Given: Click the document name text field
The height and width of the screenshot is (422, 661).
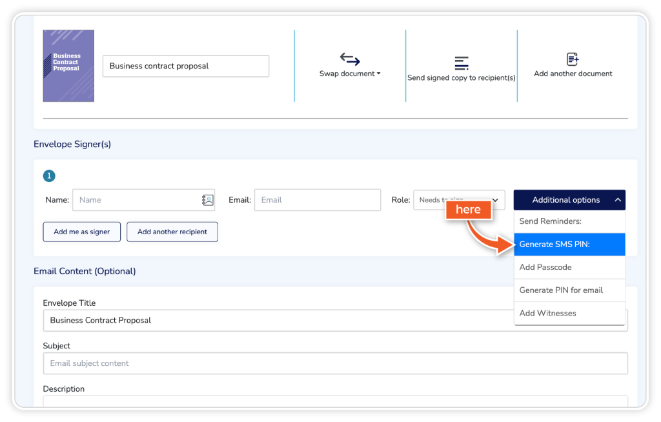Looking at the screenshot, I should click(x=185, y=66).
